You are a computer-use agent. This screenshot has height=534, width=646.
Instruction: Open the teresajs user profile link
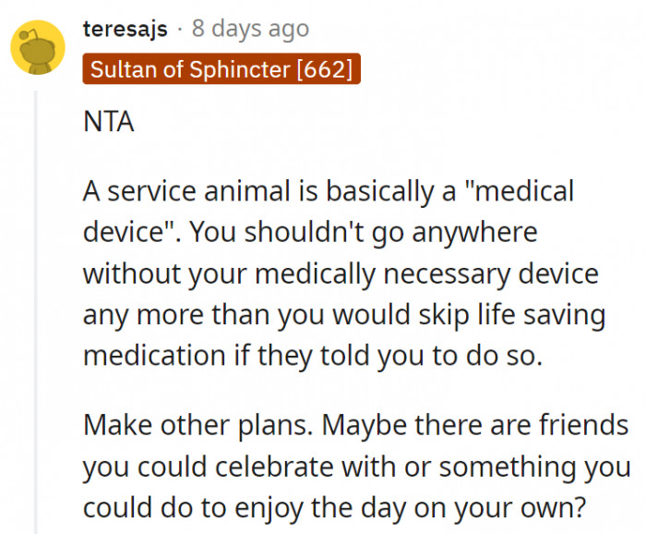click(x=125, y=29)
